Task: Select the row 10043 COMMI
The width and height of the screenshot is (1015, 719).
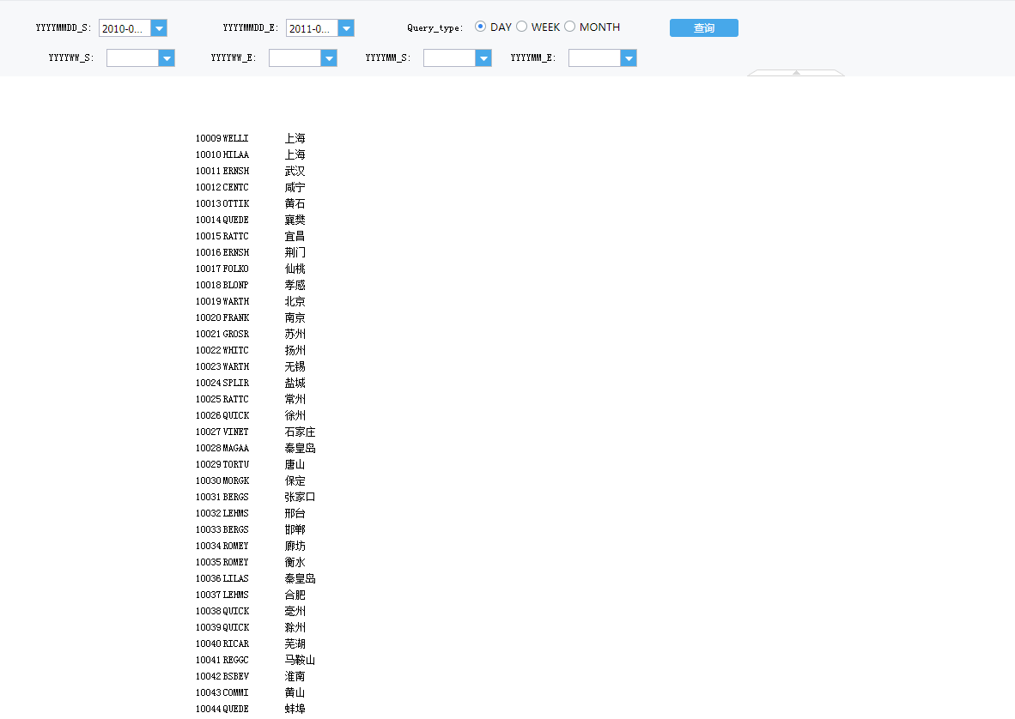Action: click(251, 692)
